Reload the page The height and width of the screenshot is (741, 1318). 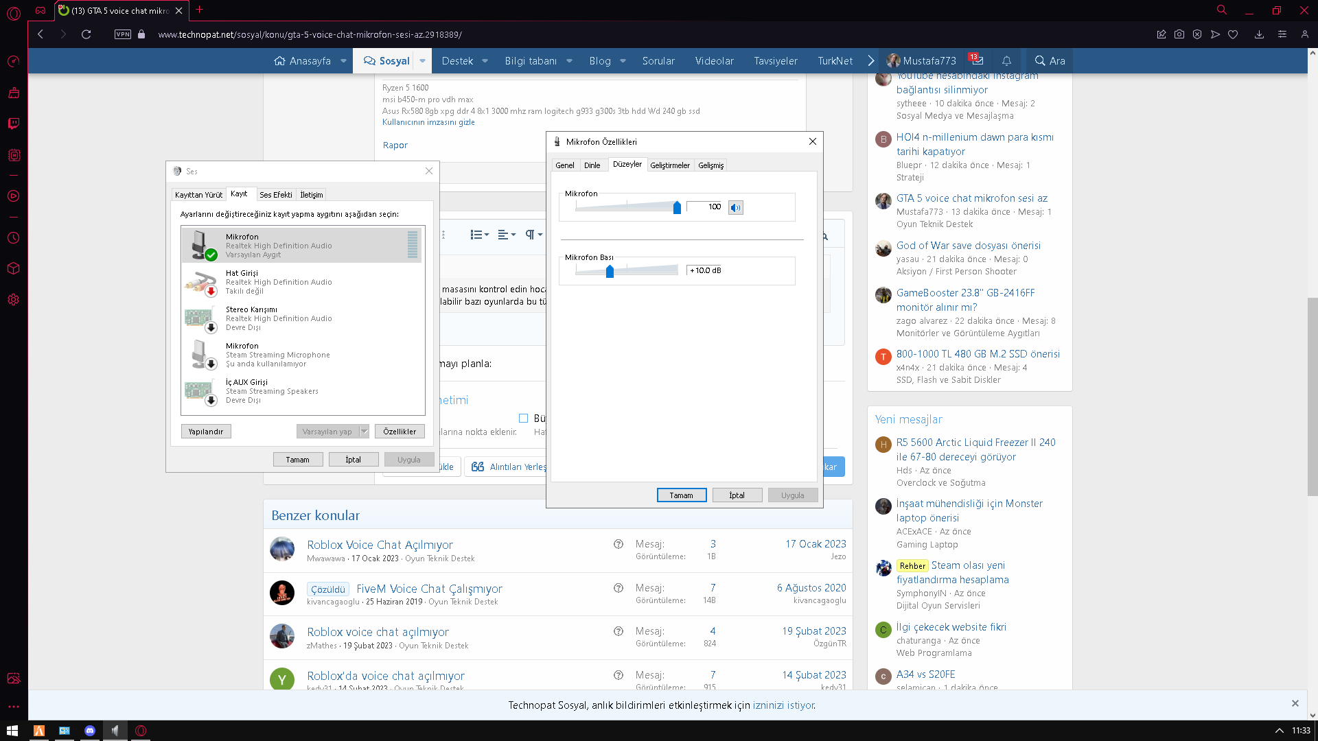(86, 34)
